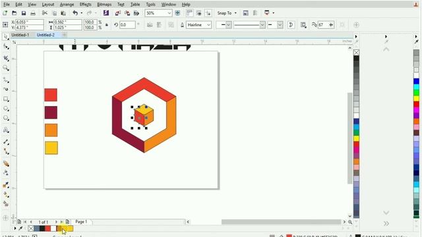Click the horizontal scrollbar thumb

(x=282, y=222)
